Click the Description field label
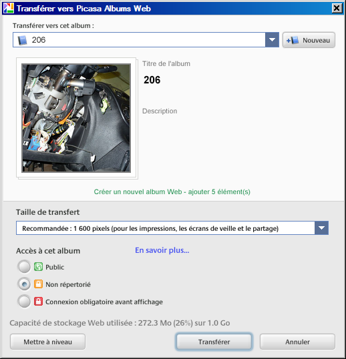Screen dimensions: 346x359 [160, 111]
